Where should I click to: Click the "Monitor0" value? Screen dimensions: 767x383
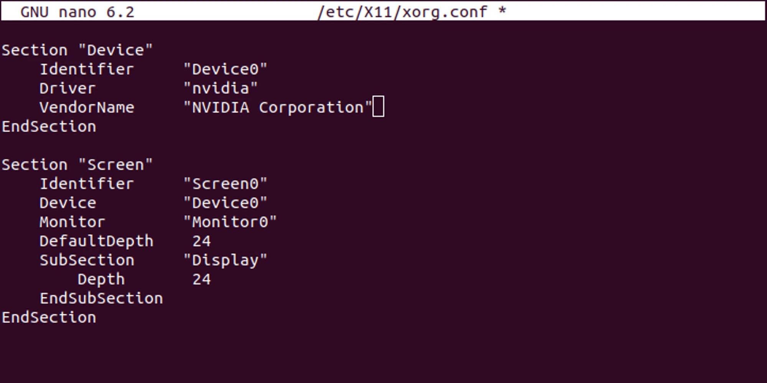[230, 222]
